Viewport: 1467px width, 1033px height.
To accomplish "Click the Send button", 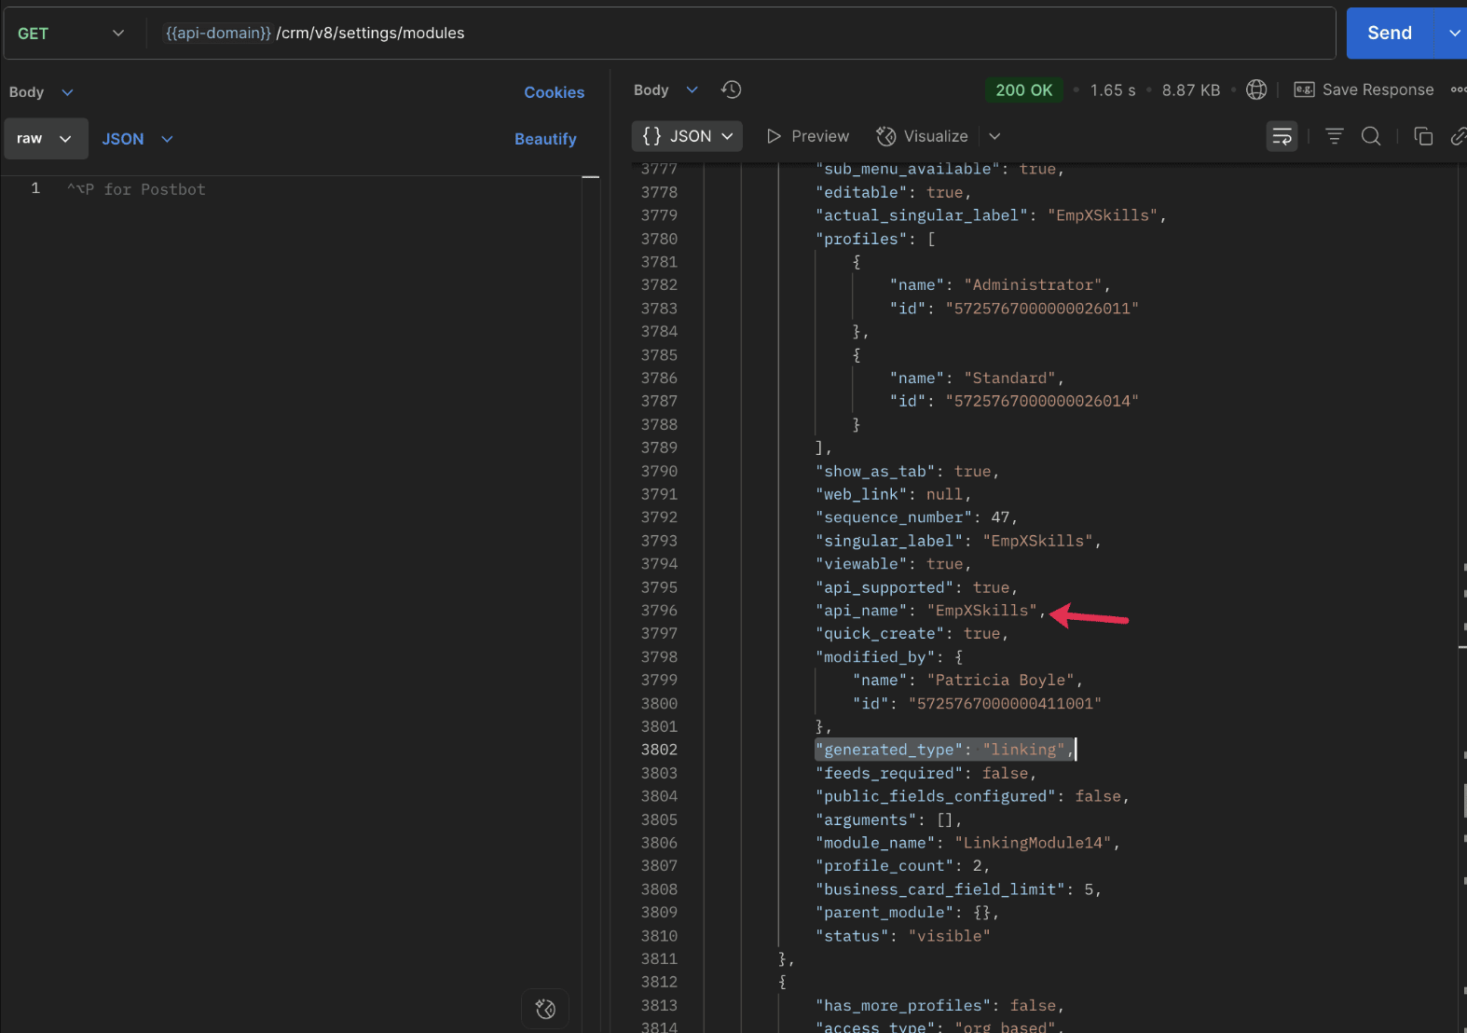I will (x=1389, y=34).
